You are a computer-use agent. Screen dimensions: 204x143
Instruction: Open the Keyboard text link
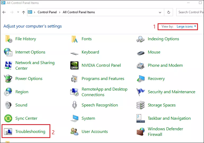click(x=90, y=52)
